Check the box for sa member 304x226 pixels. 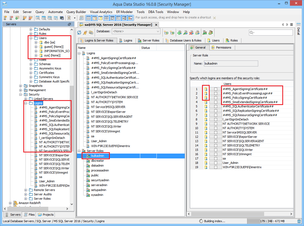216,158
